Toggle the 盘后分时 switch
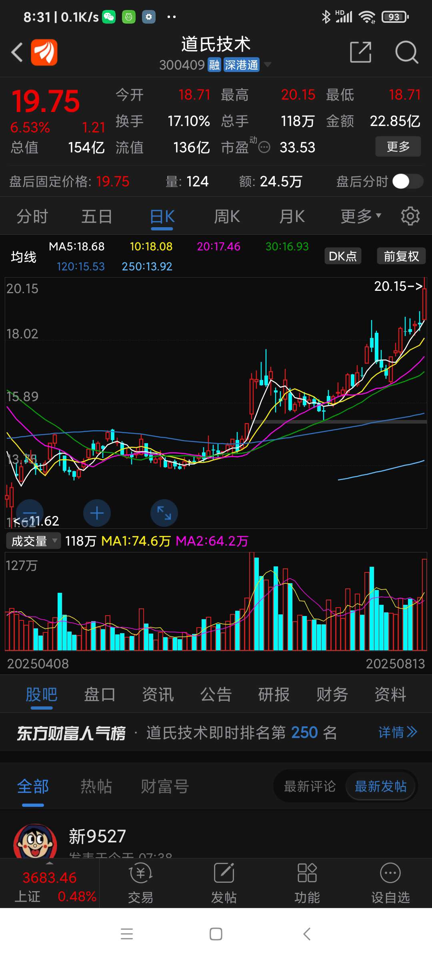The image size is (432, 960). coord(408,182)
